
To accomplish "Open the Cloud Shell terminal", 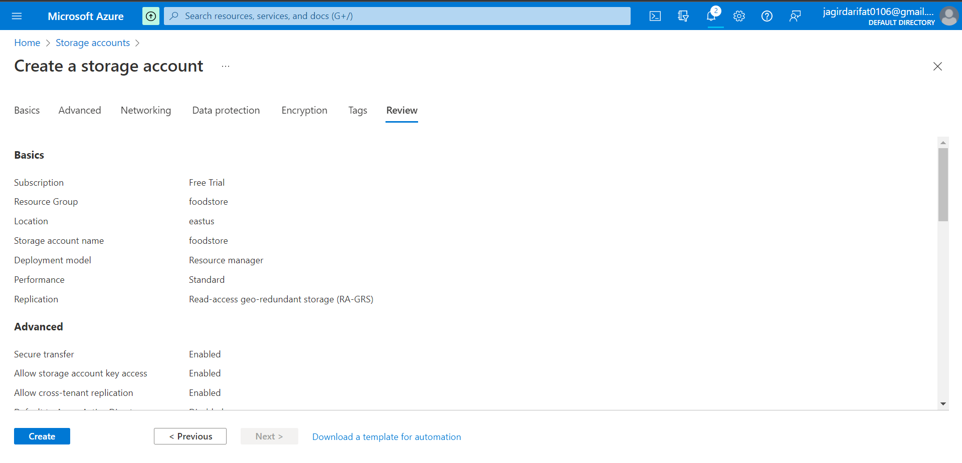I will pyautogui.click(x=655, y=16).
